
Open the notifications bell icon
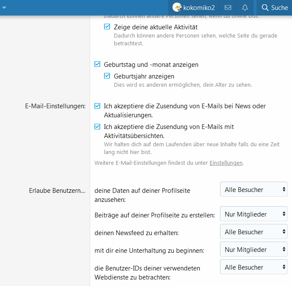point(245,8)
